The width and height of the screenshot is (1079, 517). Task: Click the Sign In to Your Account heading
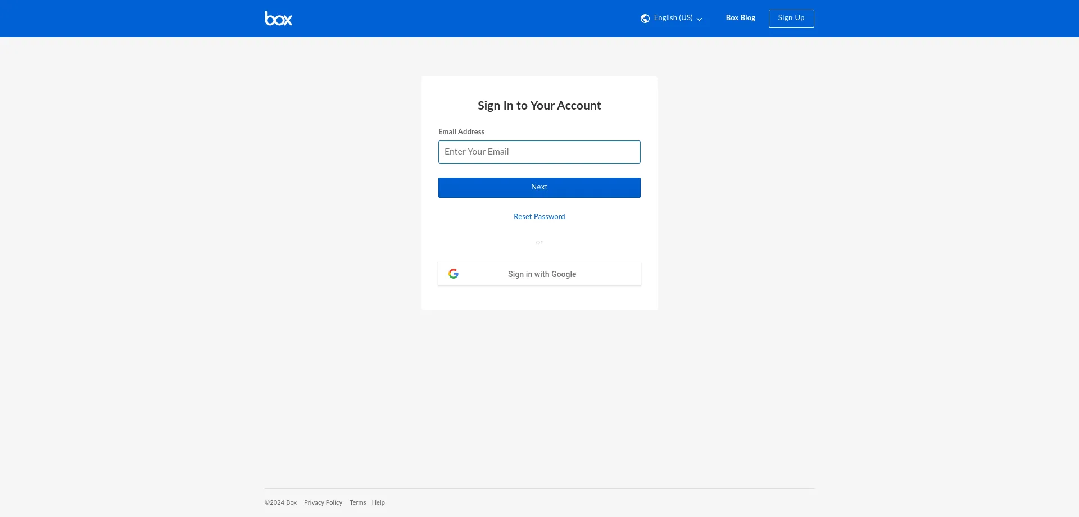pyautogui.click(x=539, y=106)
